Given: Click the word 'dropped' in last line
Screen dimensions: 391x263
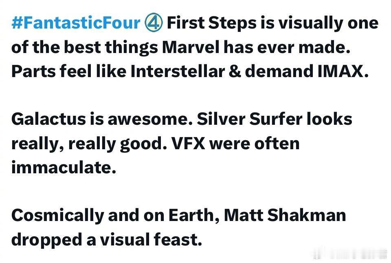Looking at the screenshot, I should (x=47, y=240).
